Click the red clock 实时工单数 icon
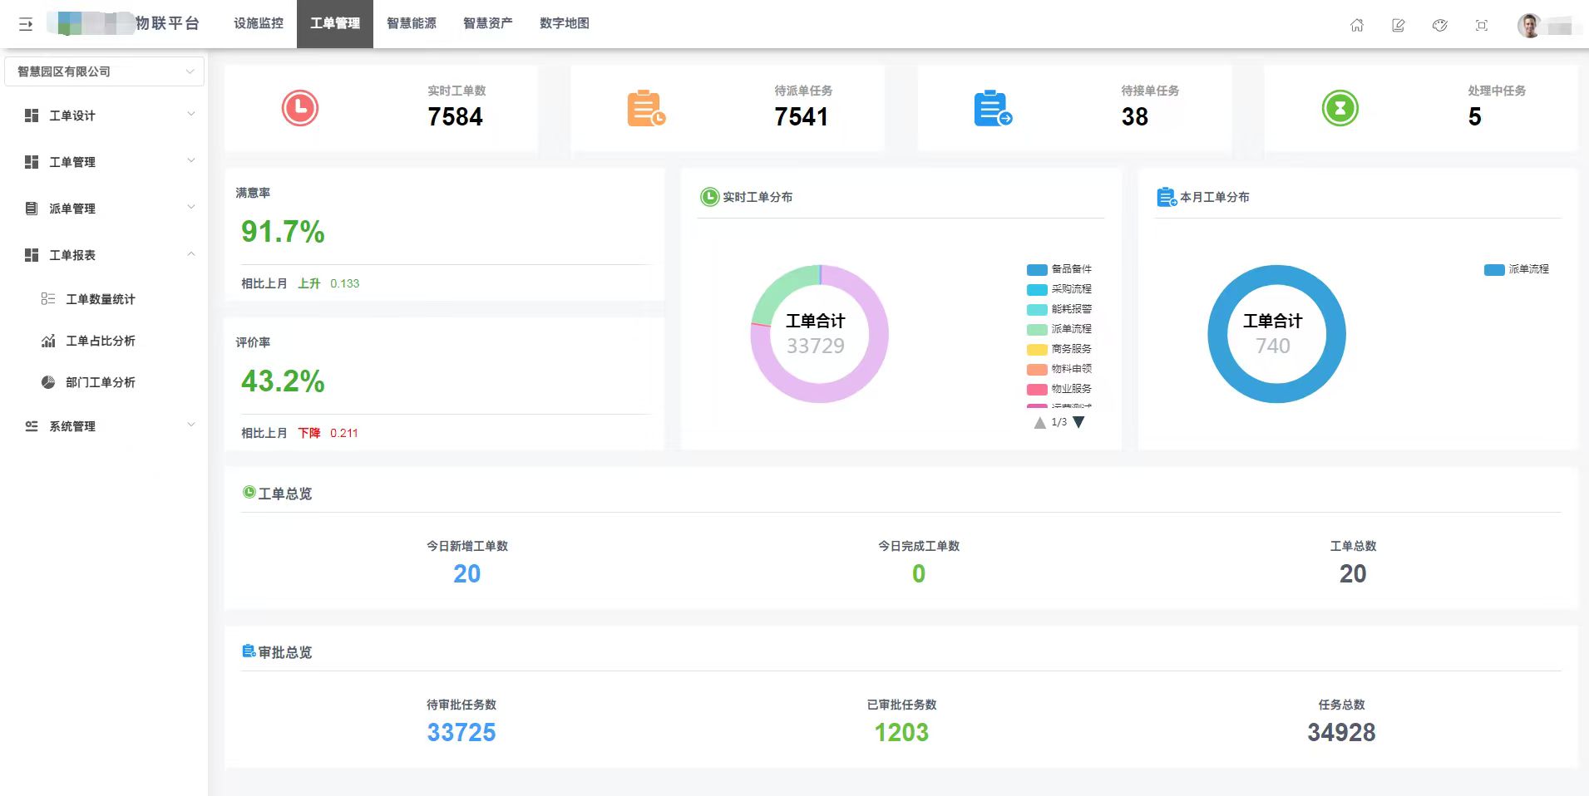The image size is (1589, 796). [x=300, y=108]
